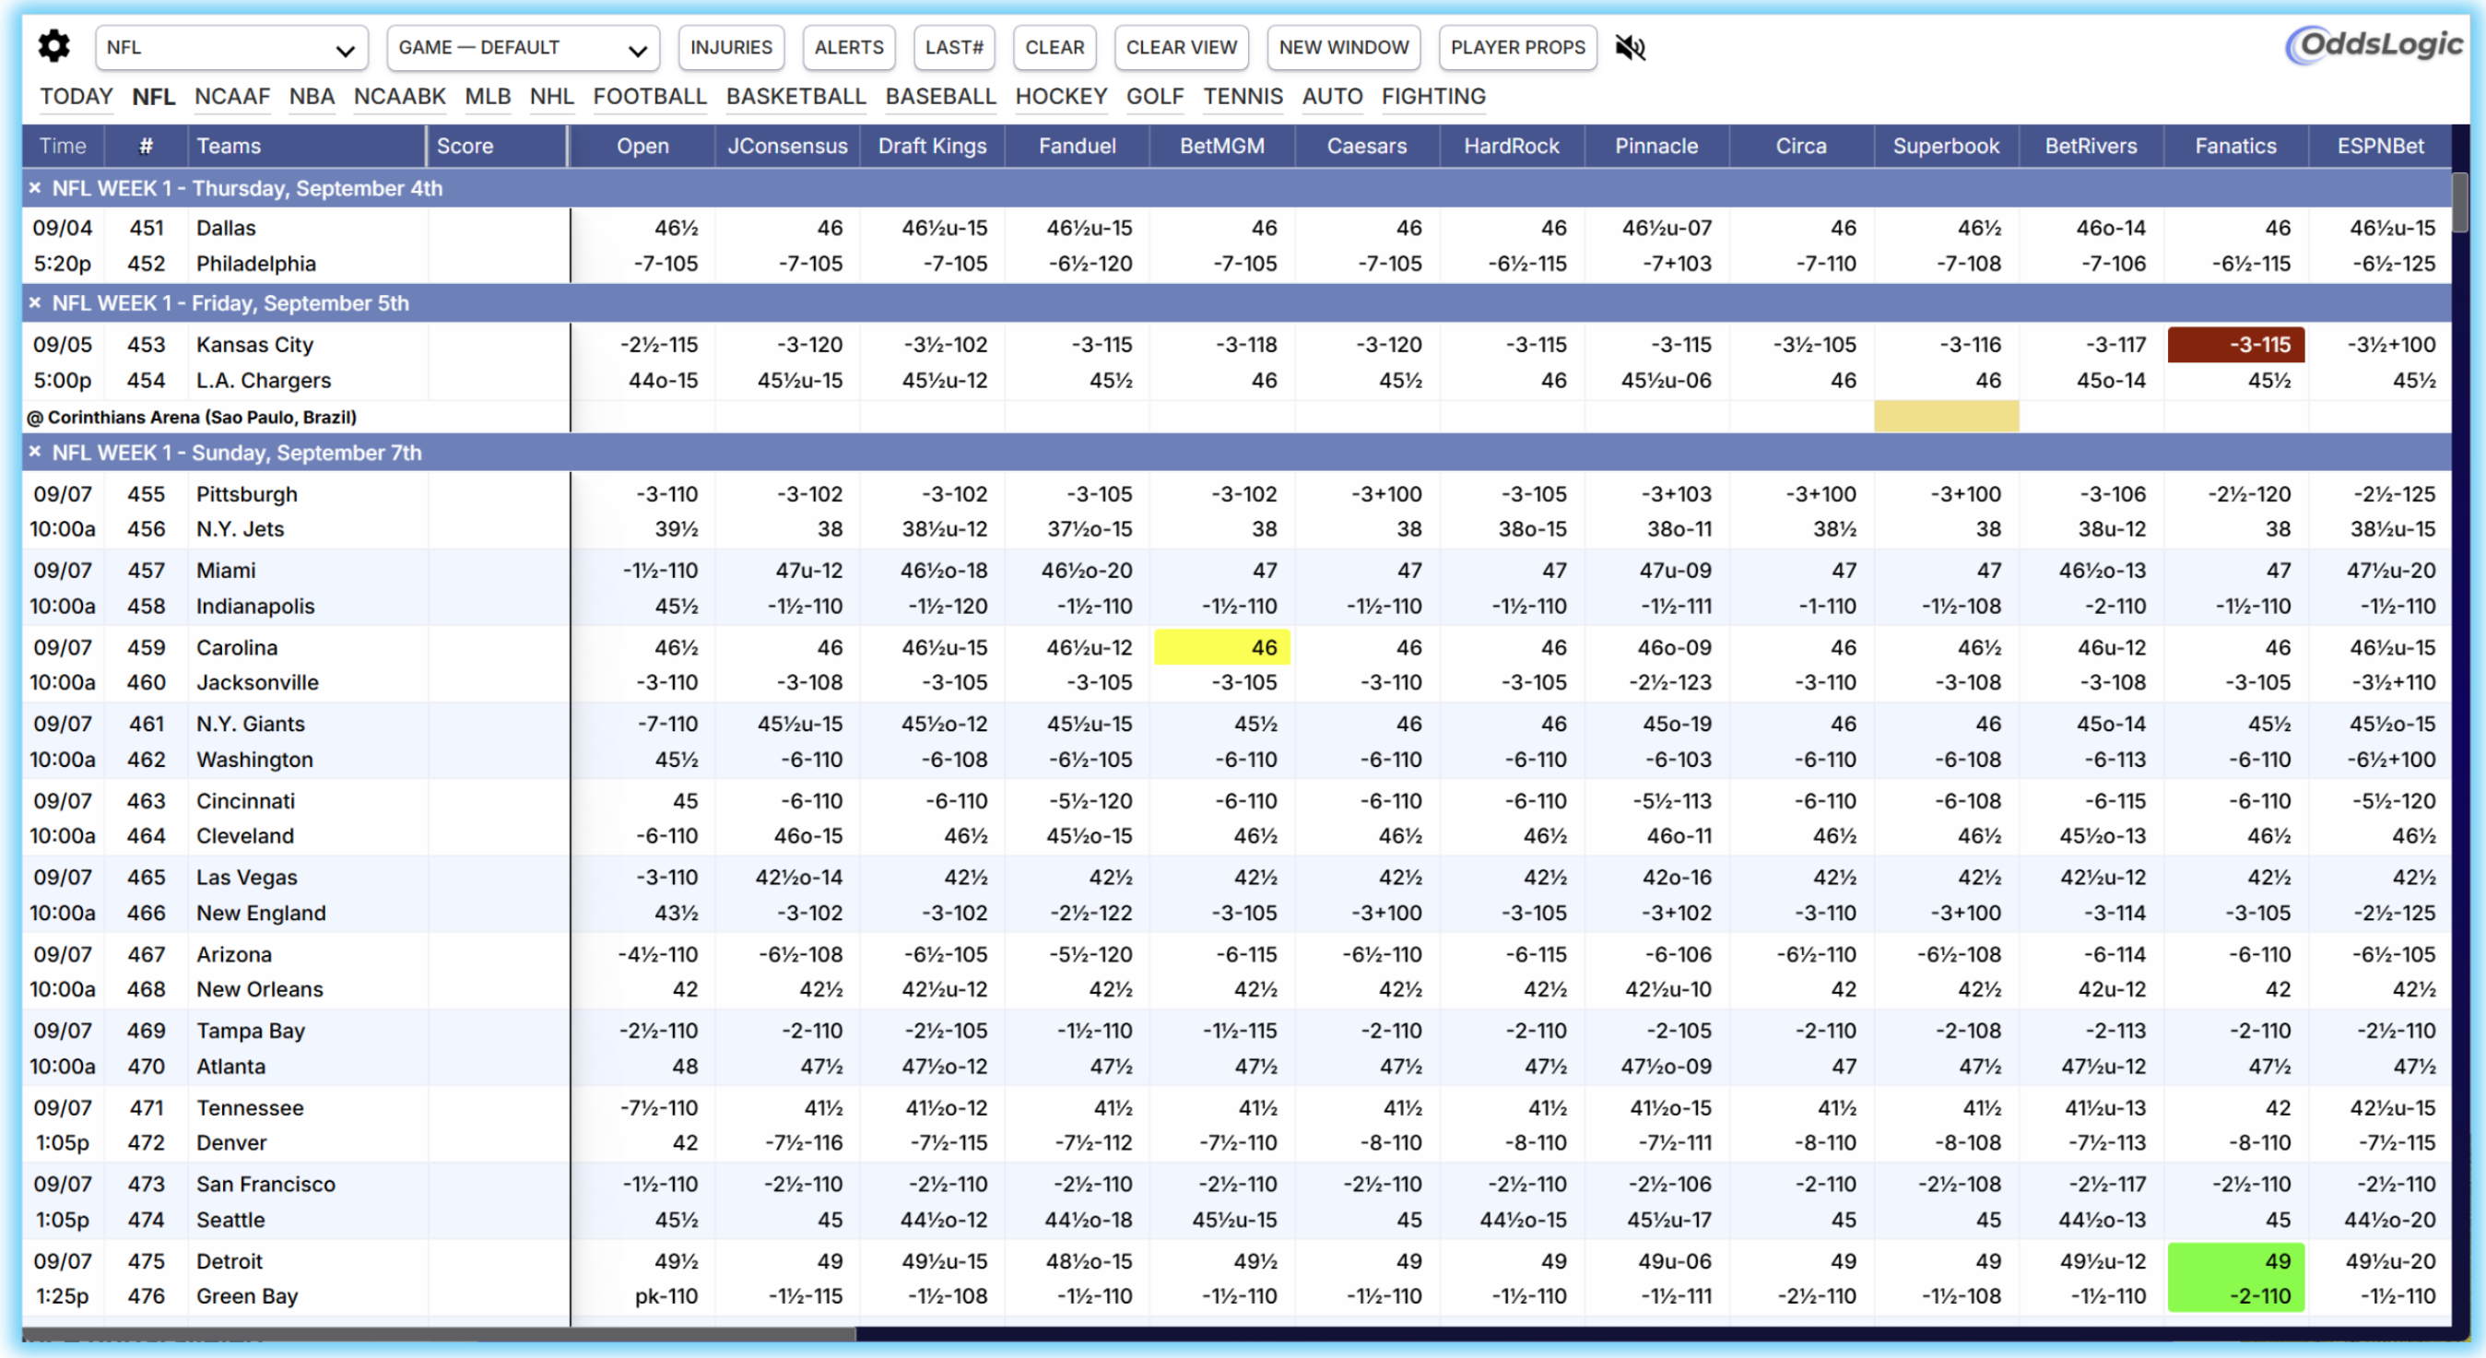The width and height of the screenshot is (2486, 1358).
Task: Click the INJURIES button
Action: click(731, 47)
